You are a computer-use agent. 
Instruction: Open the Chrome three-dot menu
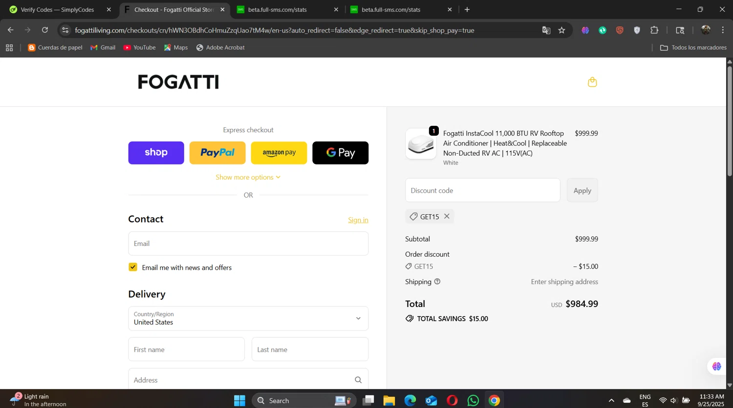point(723,30)
